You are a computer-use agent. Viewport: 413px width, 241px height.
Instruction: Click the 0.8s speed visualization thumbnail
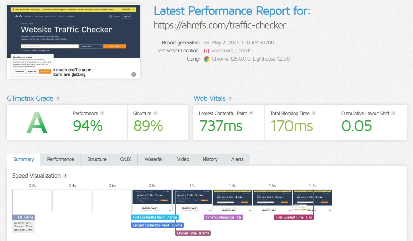tap(152, 201)
